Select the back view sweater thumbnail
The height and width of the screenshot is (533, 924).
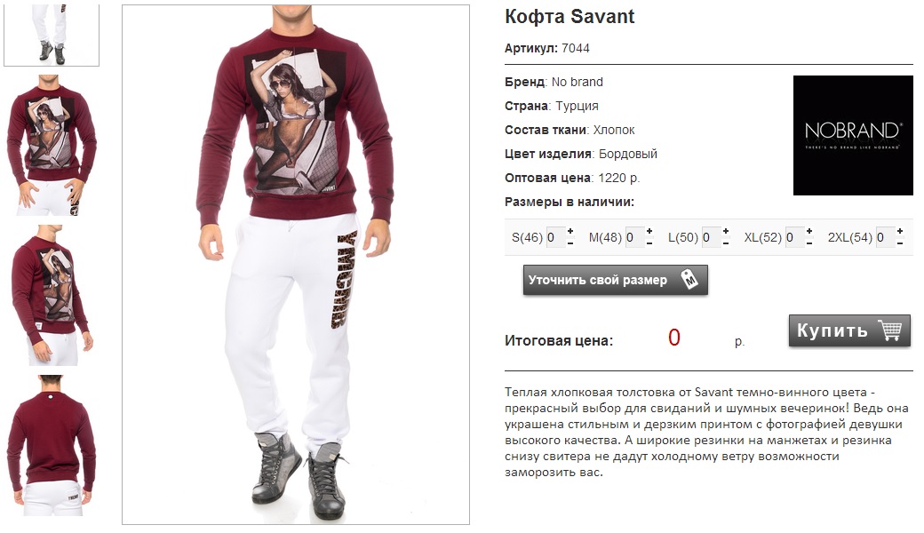pyautogui.click(x=52, y=445)
